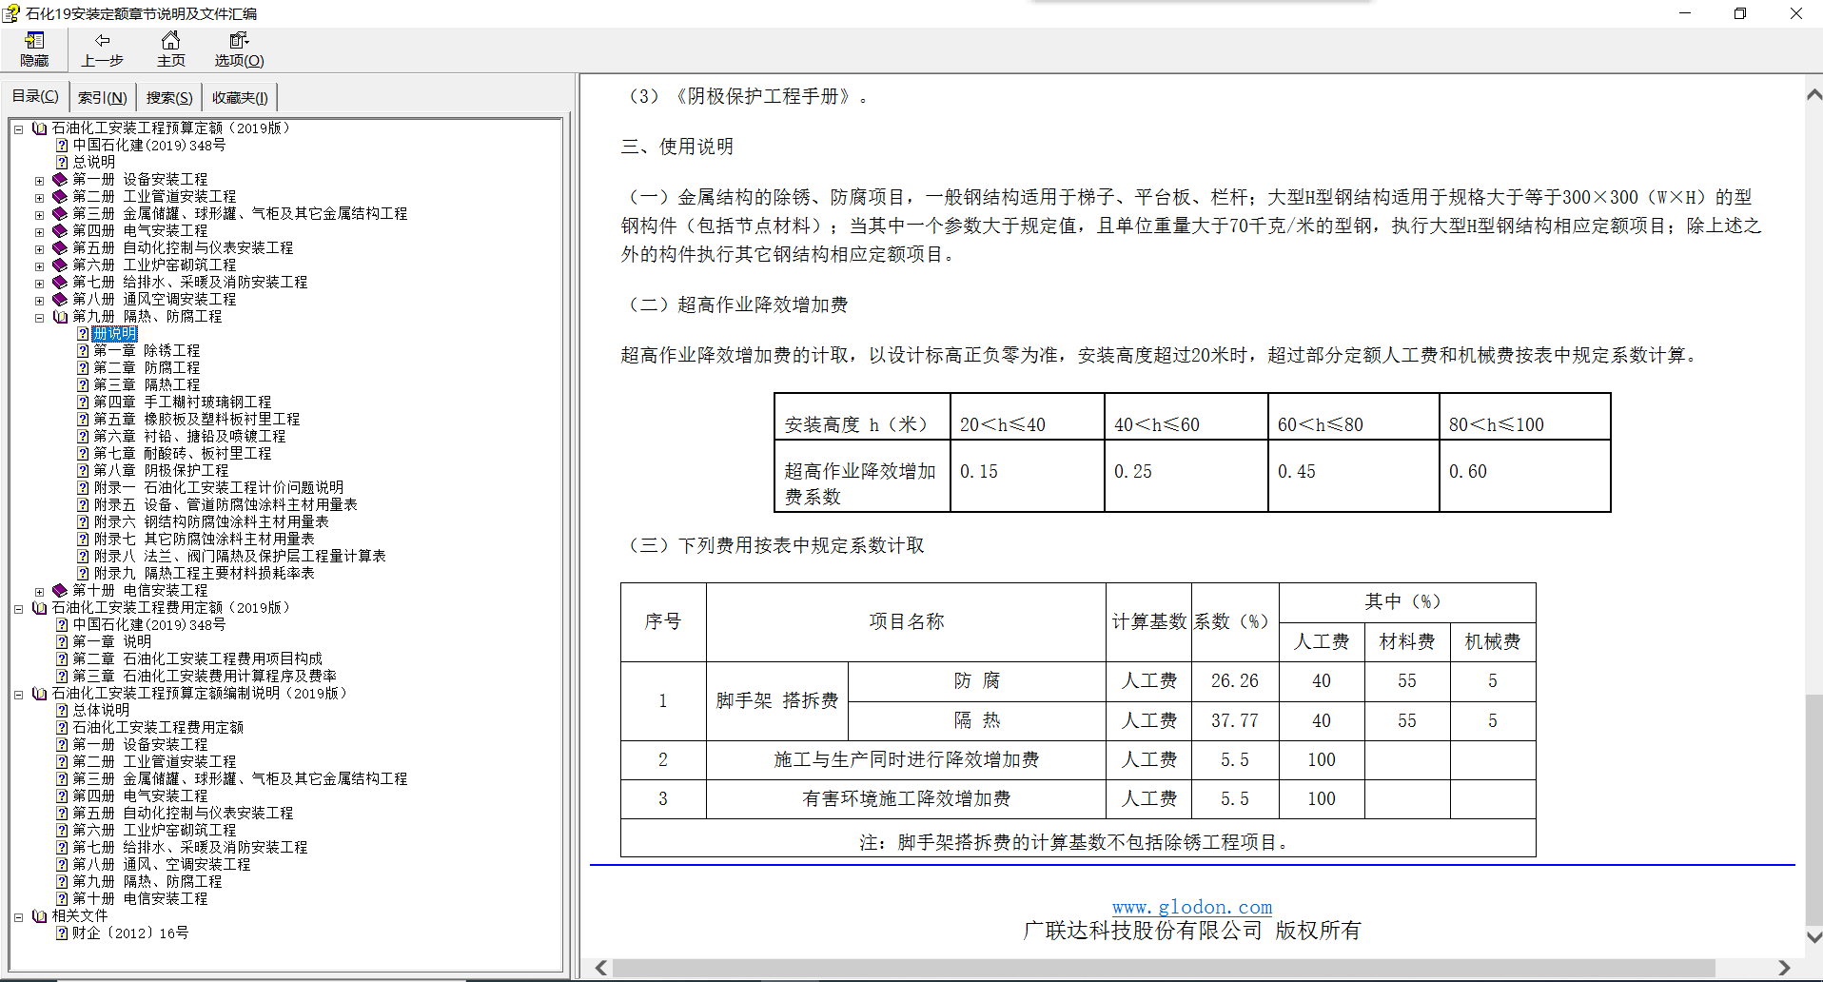Image resolution: width=1823 pixels, height=982 pixels.
Task: Click the book icon of 第八册 通风空调安装工程
Action: pyautogui.click(x=61, y=299)
